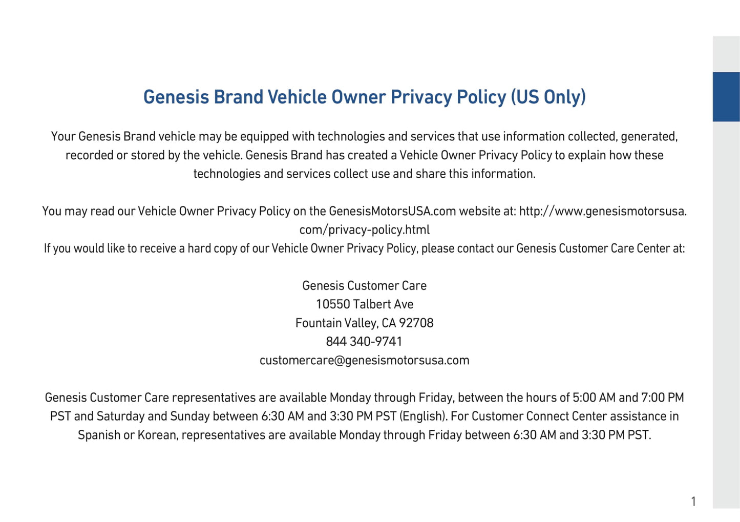Open the genesismotorsusa privacy policy URL
This screenshot has width=740, height=522.
click(602, 211)
